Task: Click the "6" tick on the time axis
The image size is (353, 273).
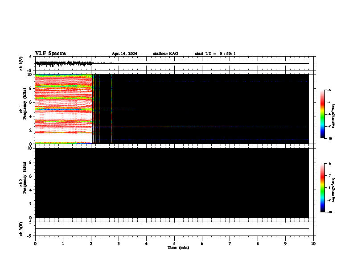Action: [x=202, y=244]
